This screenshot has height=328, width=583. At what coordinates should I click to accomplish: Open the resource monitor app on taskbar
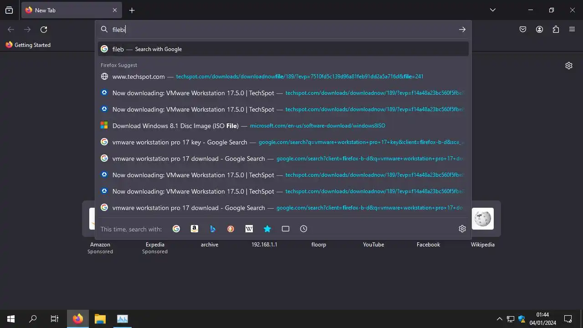pyautogui.click(x=122, y=319)
